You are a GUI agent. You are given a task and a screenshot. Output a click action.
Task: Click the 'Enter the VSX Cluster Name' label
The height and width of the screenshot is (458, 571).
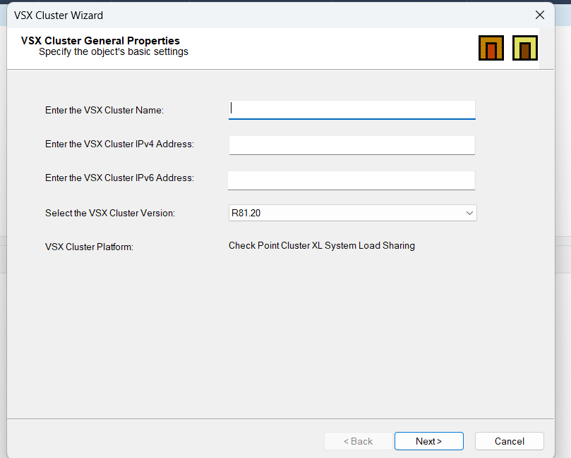(104, 111)
